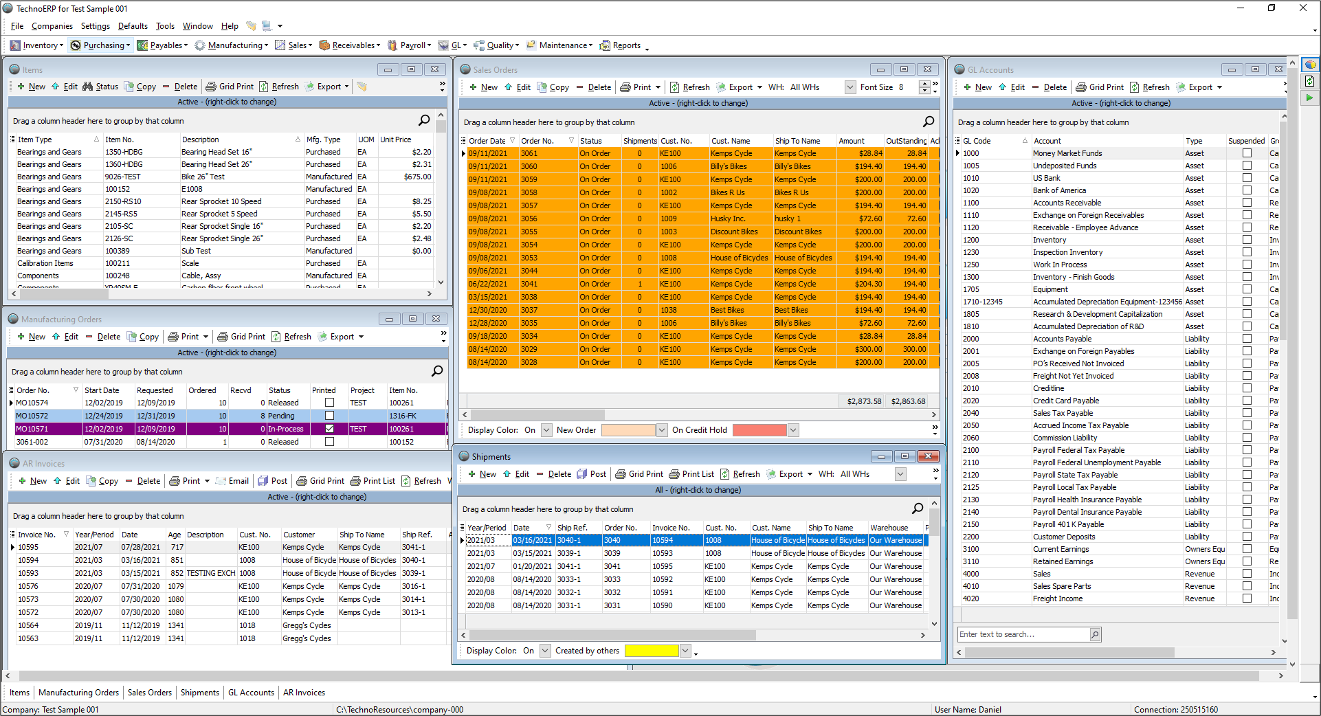Open the Companies menu

click(x=52, y=26)
